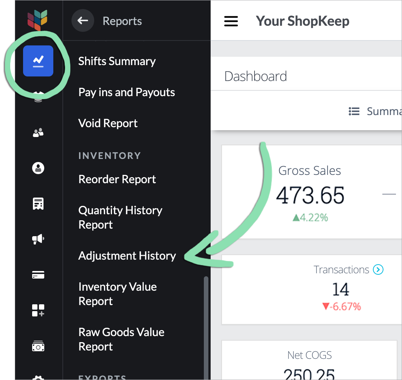Click the Gross Sales label

tap(309, 171)
